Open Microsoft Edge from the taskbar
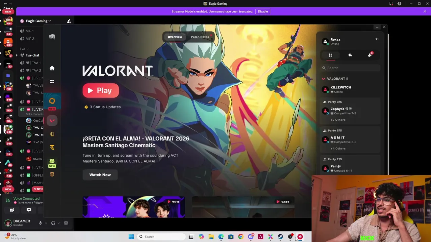Image resolution: width=431 pixels, height=242 pixels. tap(221, 237)
